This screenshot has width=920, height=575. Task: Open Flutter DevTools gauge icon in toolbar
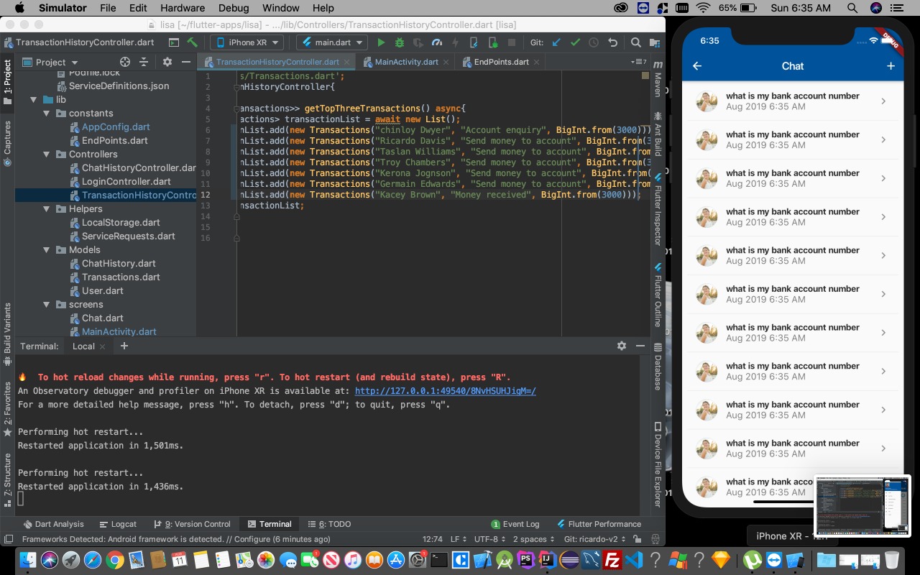437,42
